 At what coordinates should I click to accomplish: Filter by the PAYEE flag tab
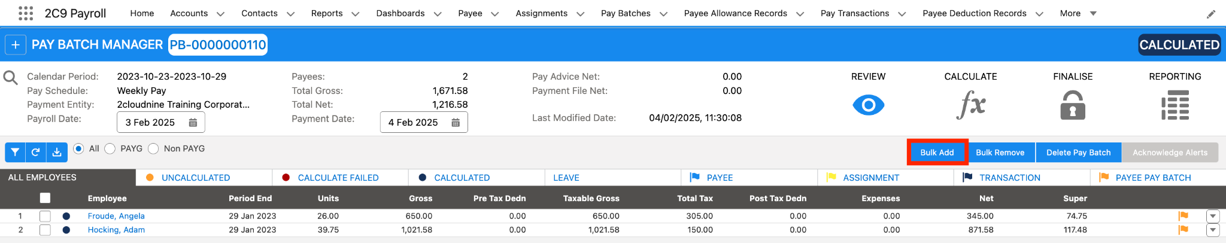749,178
